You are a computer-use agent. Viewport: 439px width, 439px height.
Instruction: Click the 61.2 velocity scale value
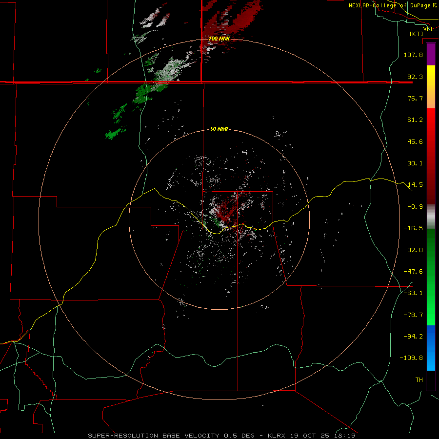tap(415, 120)
